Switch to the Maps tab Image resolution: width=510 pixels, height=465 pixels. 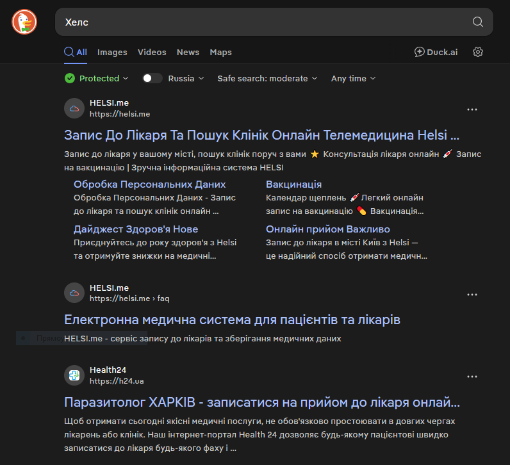[x=220, y=52]
